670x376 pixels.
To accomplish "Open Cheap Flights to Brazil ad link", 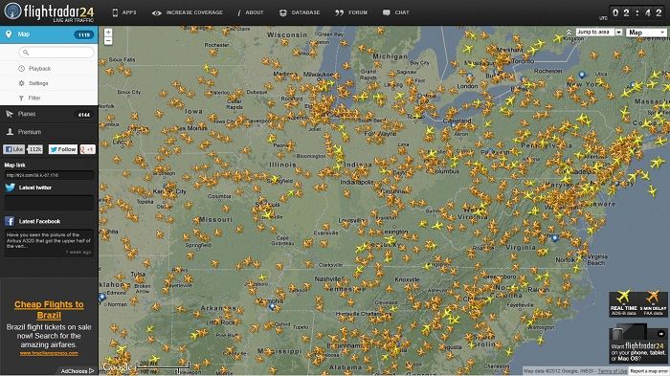I will click(x=49, y=310).
